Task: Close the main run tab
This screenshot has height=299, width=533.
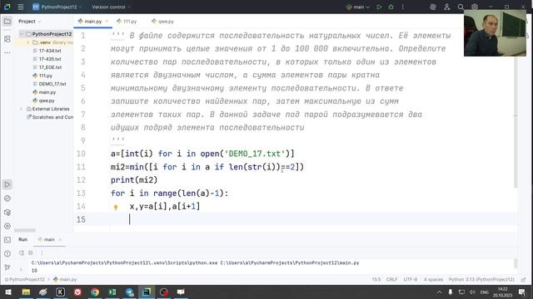Action: click(60, 240)
